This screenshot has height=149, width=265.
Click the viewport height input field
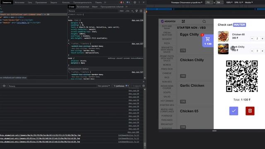[219, 2]
